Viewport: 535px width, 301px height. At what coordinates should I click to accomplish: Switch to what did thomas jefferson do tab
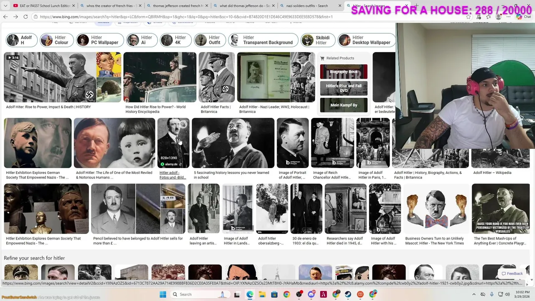coord(244,6)
